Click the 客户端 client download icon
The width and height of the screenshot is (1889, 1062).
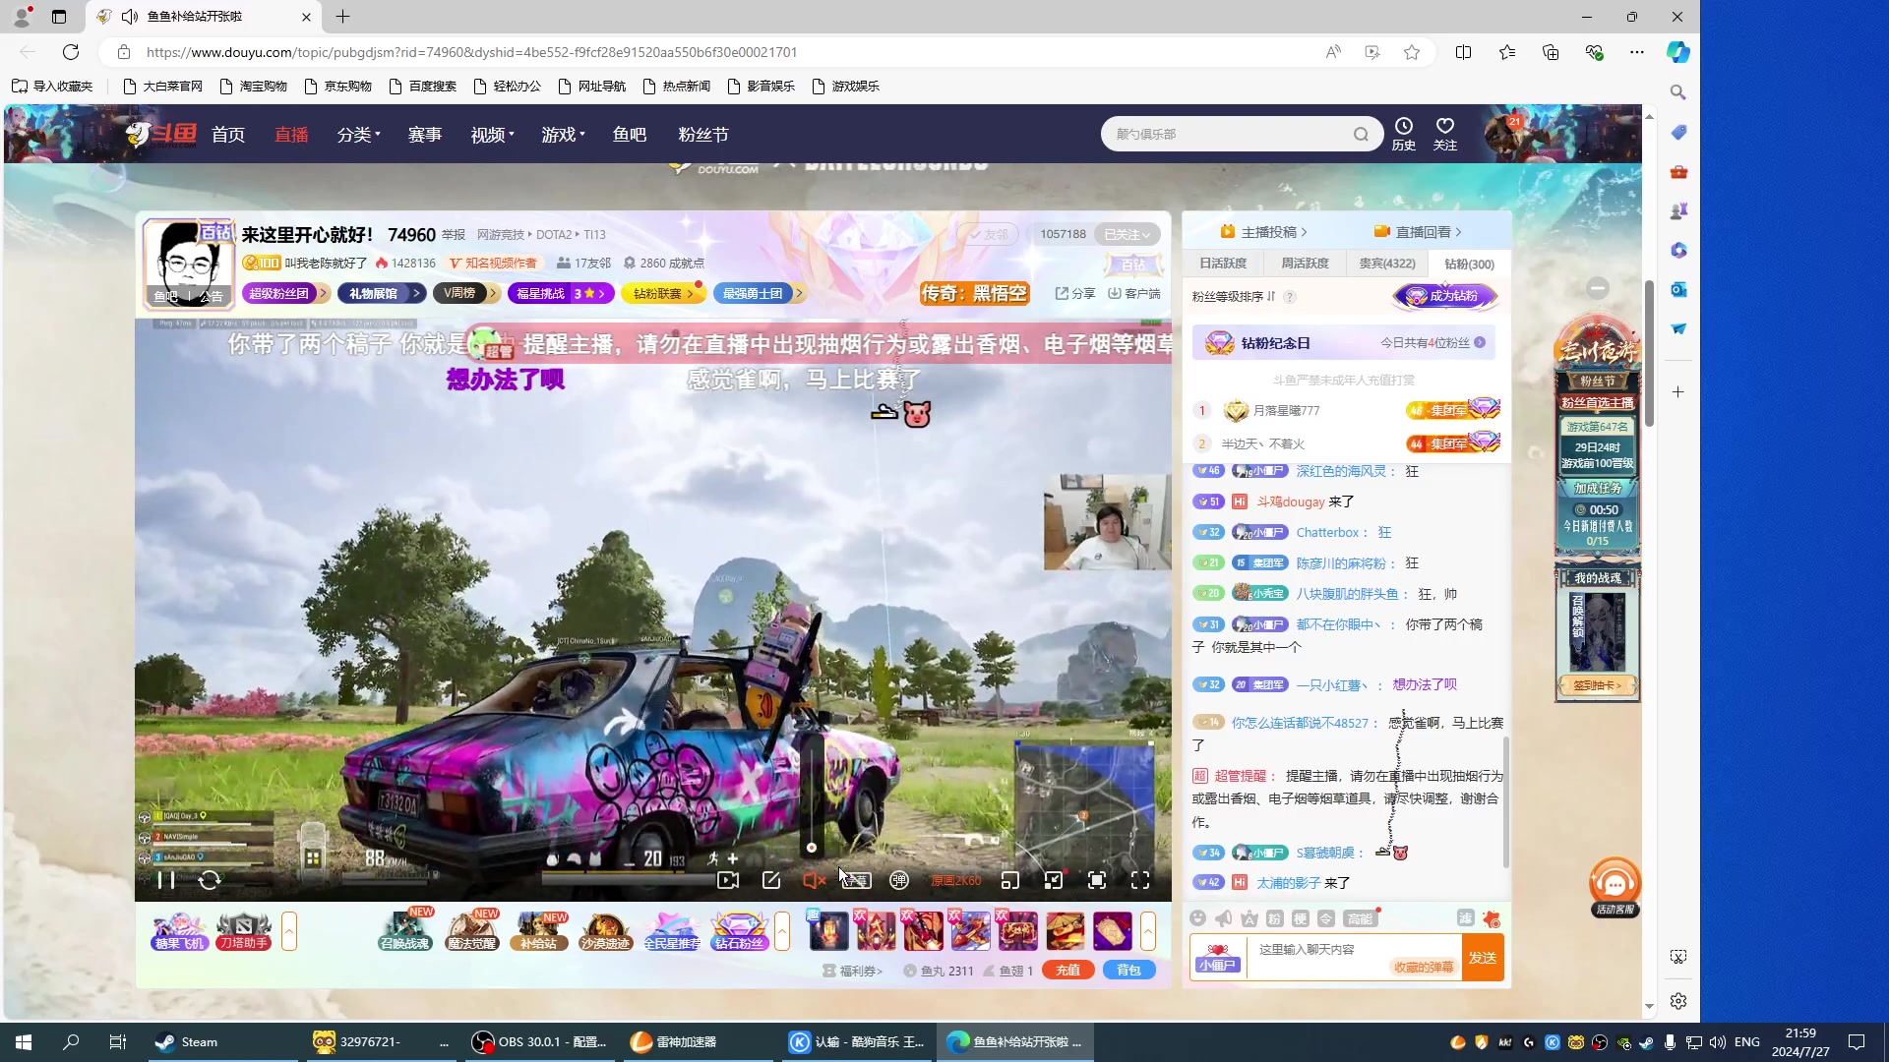(x=1134, y=293)
